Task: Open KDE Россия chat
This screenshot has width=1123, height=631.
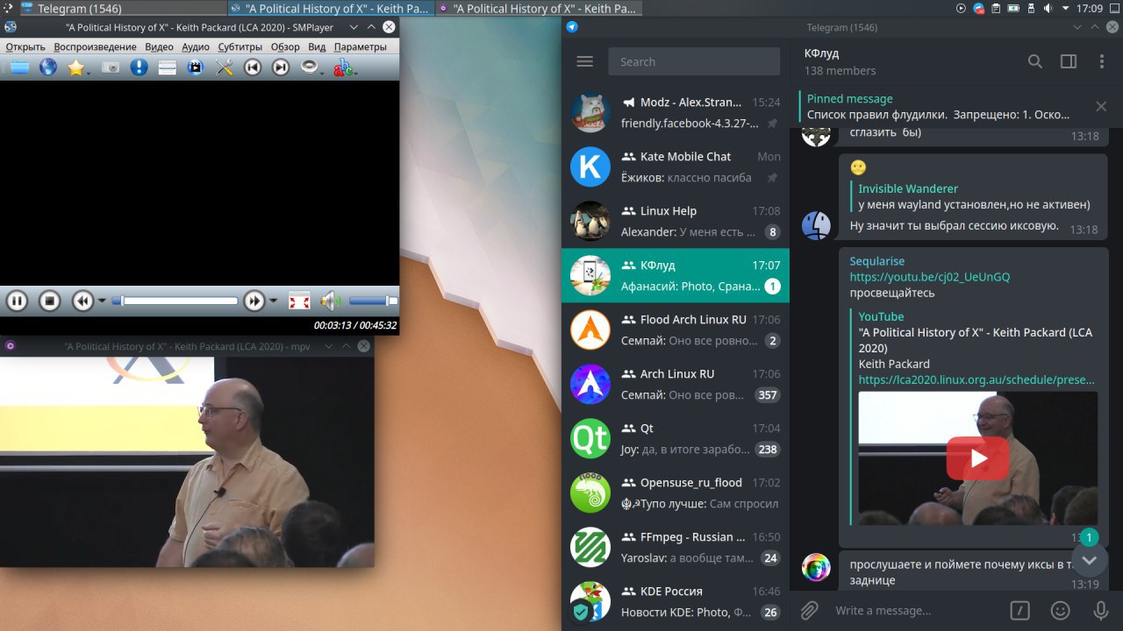Action: click(676, 601)
